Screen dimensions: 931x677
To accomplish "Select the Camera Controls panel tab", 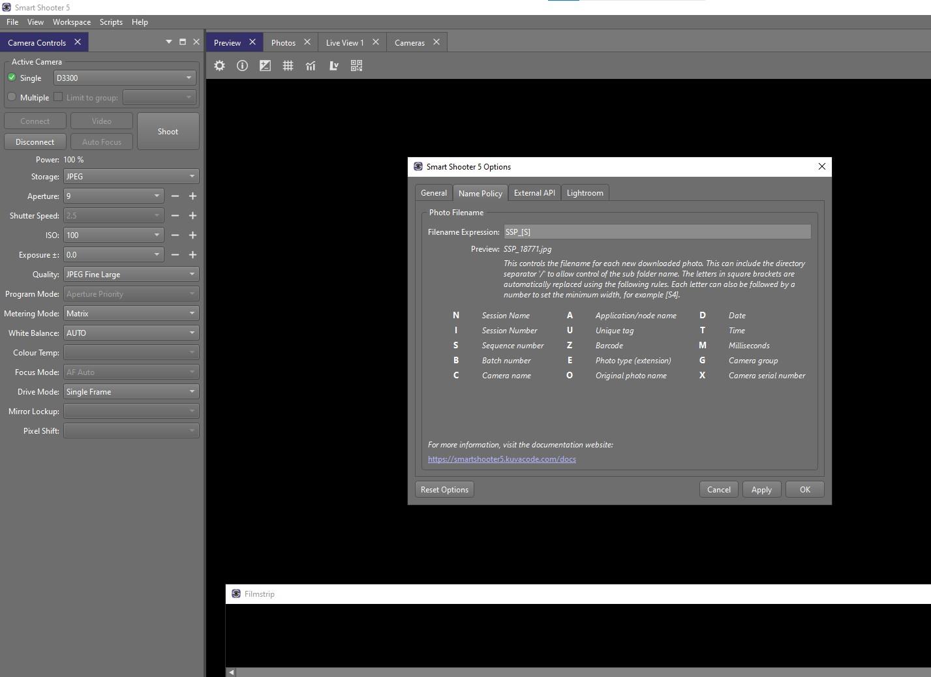I will coord(37,42).
